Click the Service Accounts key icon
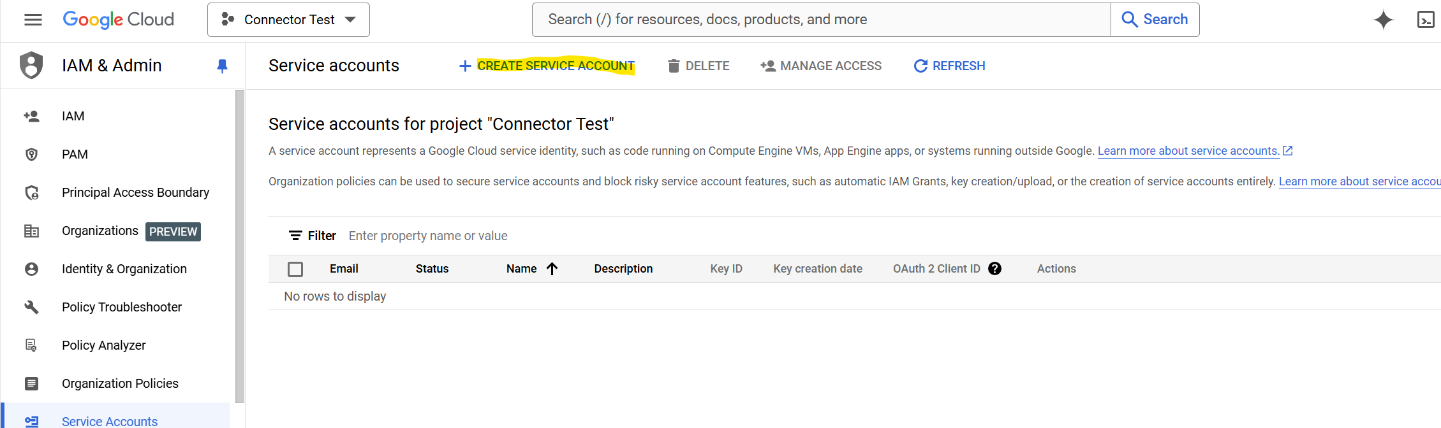 [31, 421]
